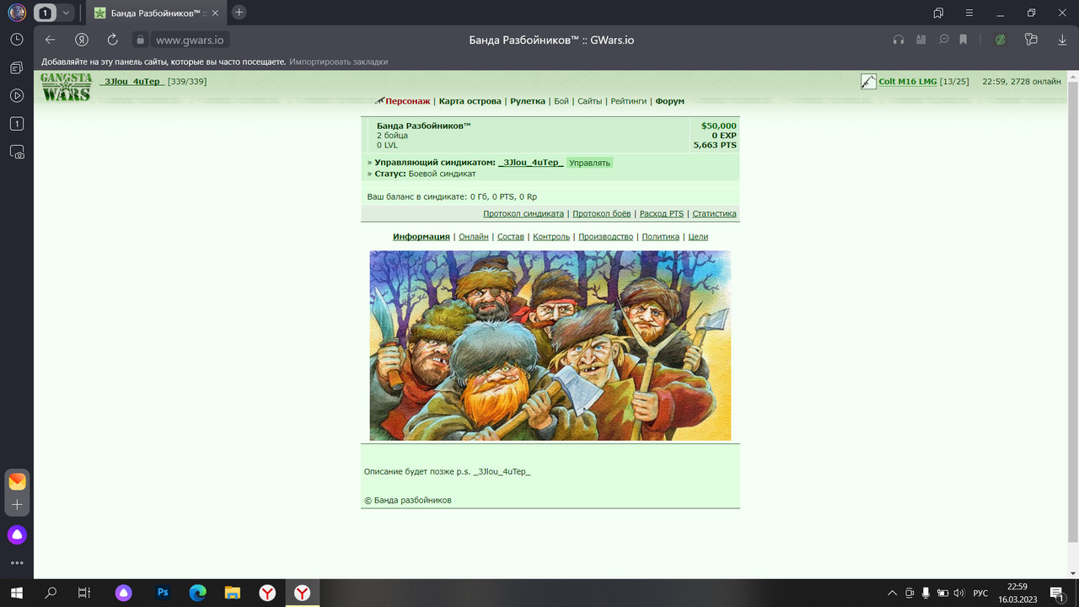Click the vertical page scrollbar
The height and width of the screenshot is (607, 1079).
point(1073,312)
